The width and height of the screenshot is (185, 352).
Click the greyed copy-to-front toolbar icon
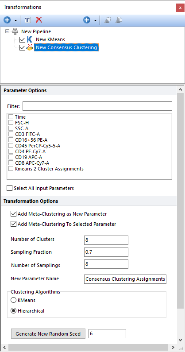pyautogui.click(x=107, y=20)
